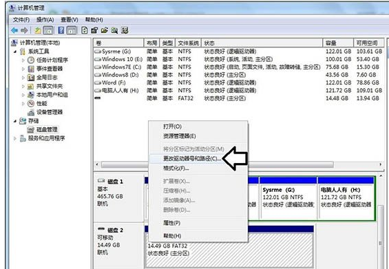Expand the 性能 node arrow
The height and width of the screenshot is (269, 389).
coord(23,104)
